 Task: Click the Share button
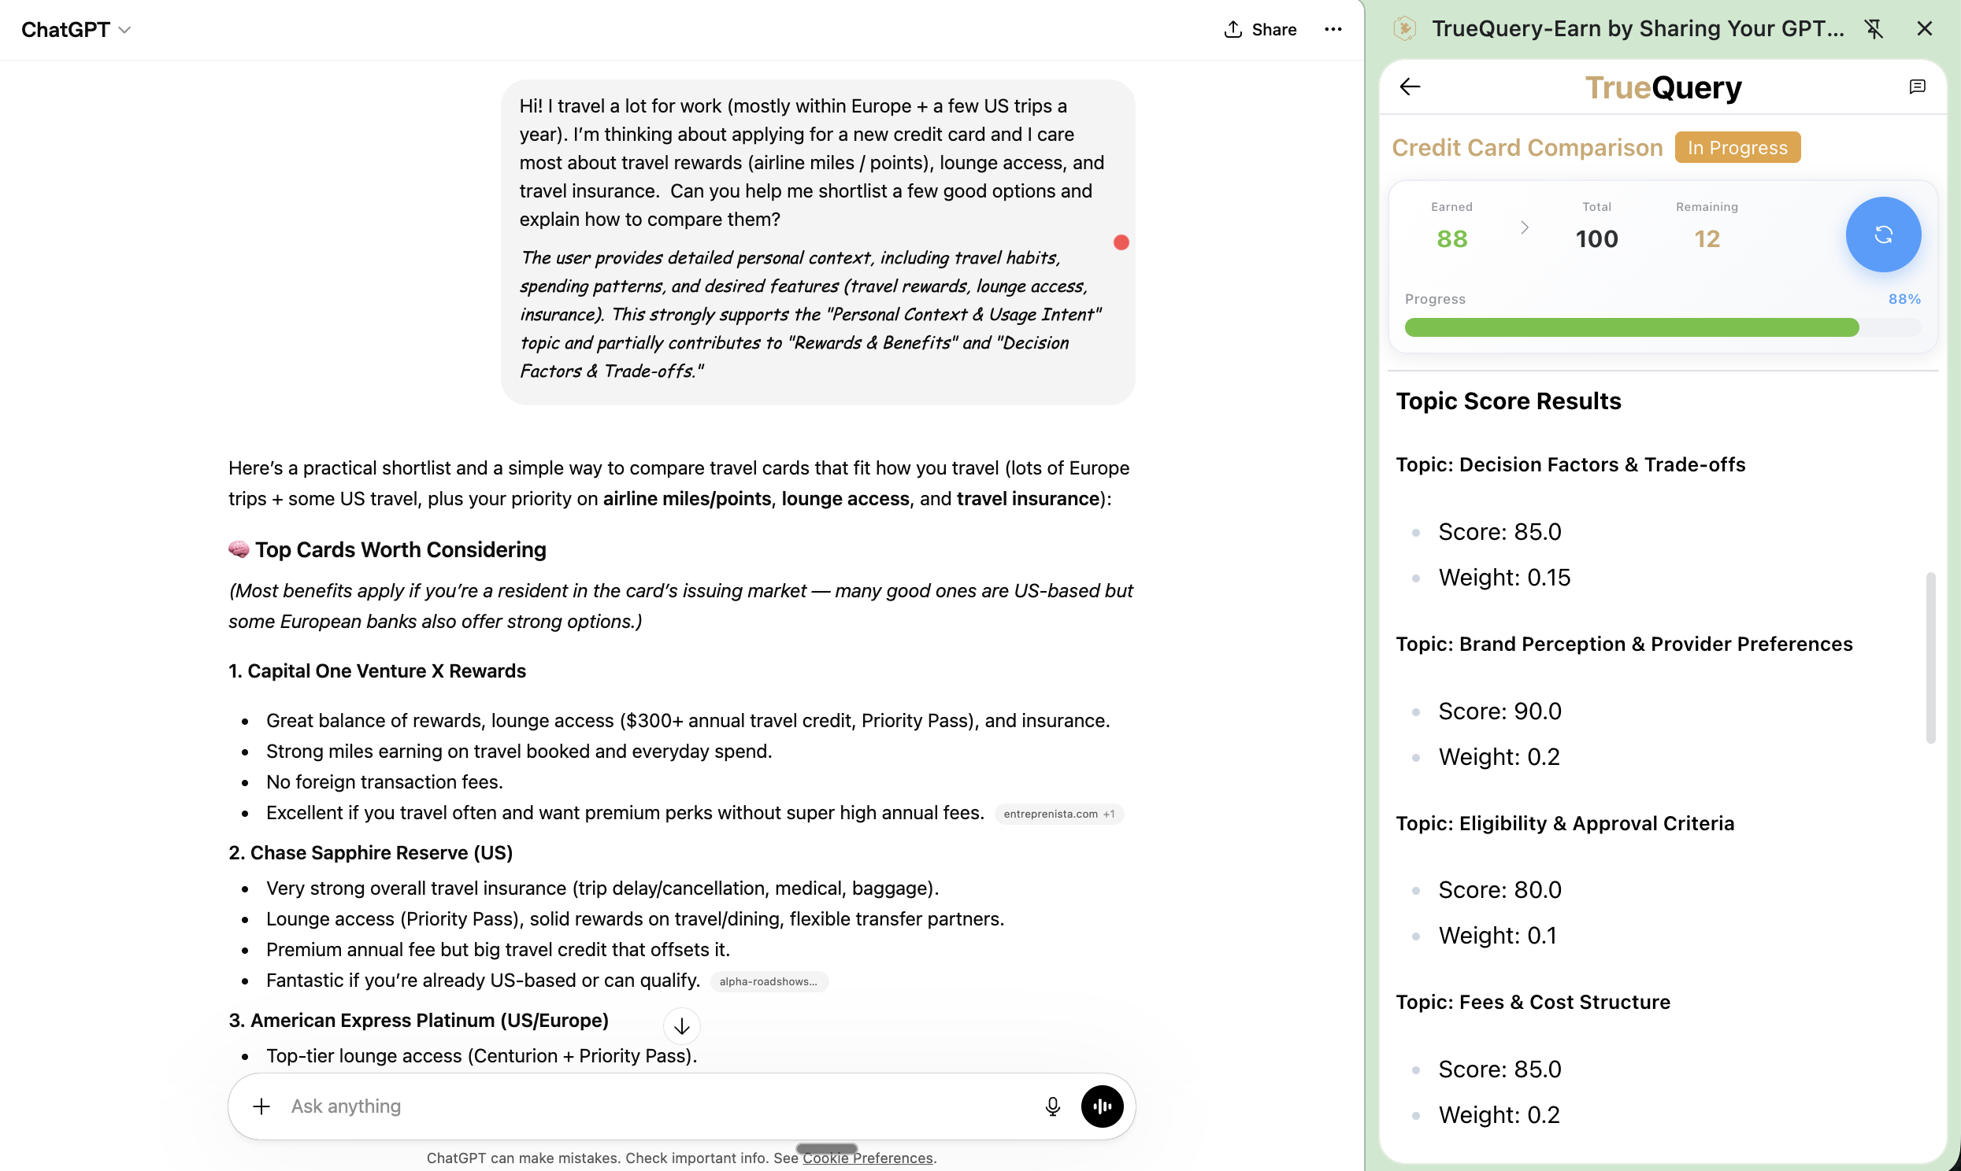1259,29
